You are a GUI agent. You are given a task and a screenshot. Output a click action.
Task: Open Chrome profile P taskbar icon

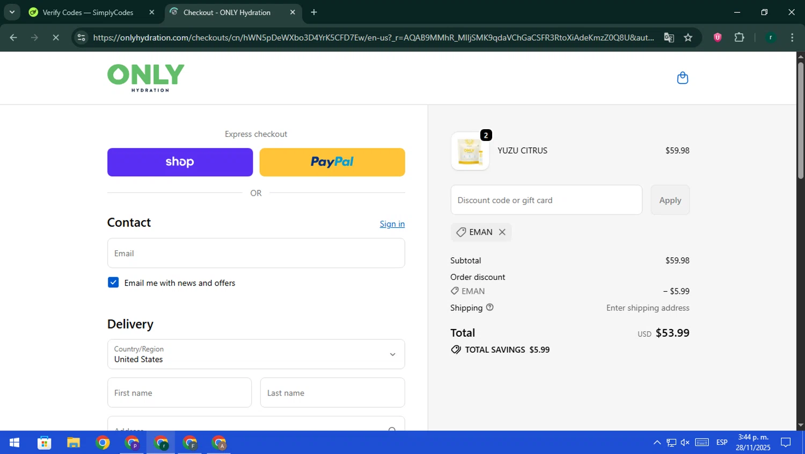[x=131, y=443]
